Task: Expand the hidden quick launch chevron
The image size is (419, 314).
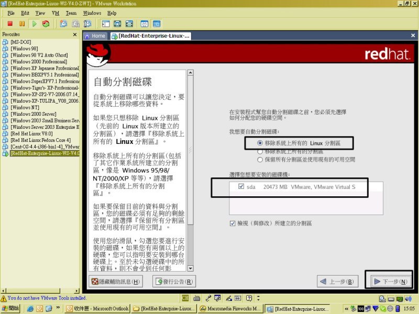Action: (58, 308)
